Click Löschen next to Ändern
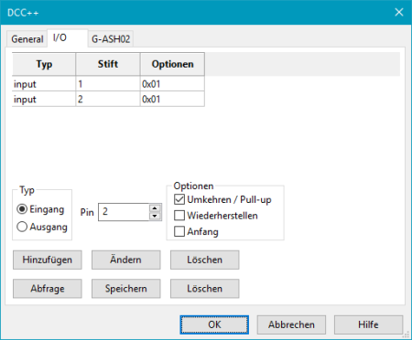 205,260
